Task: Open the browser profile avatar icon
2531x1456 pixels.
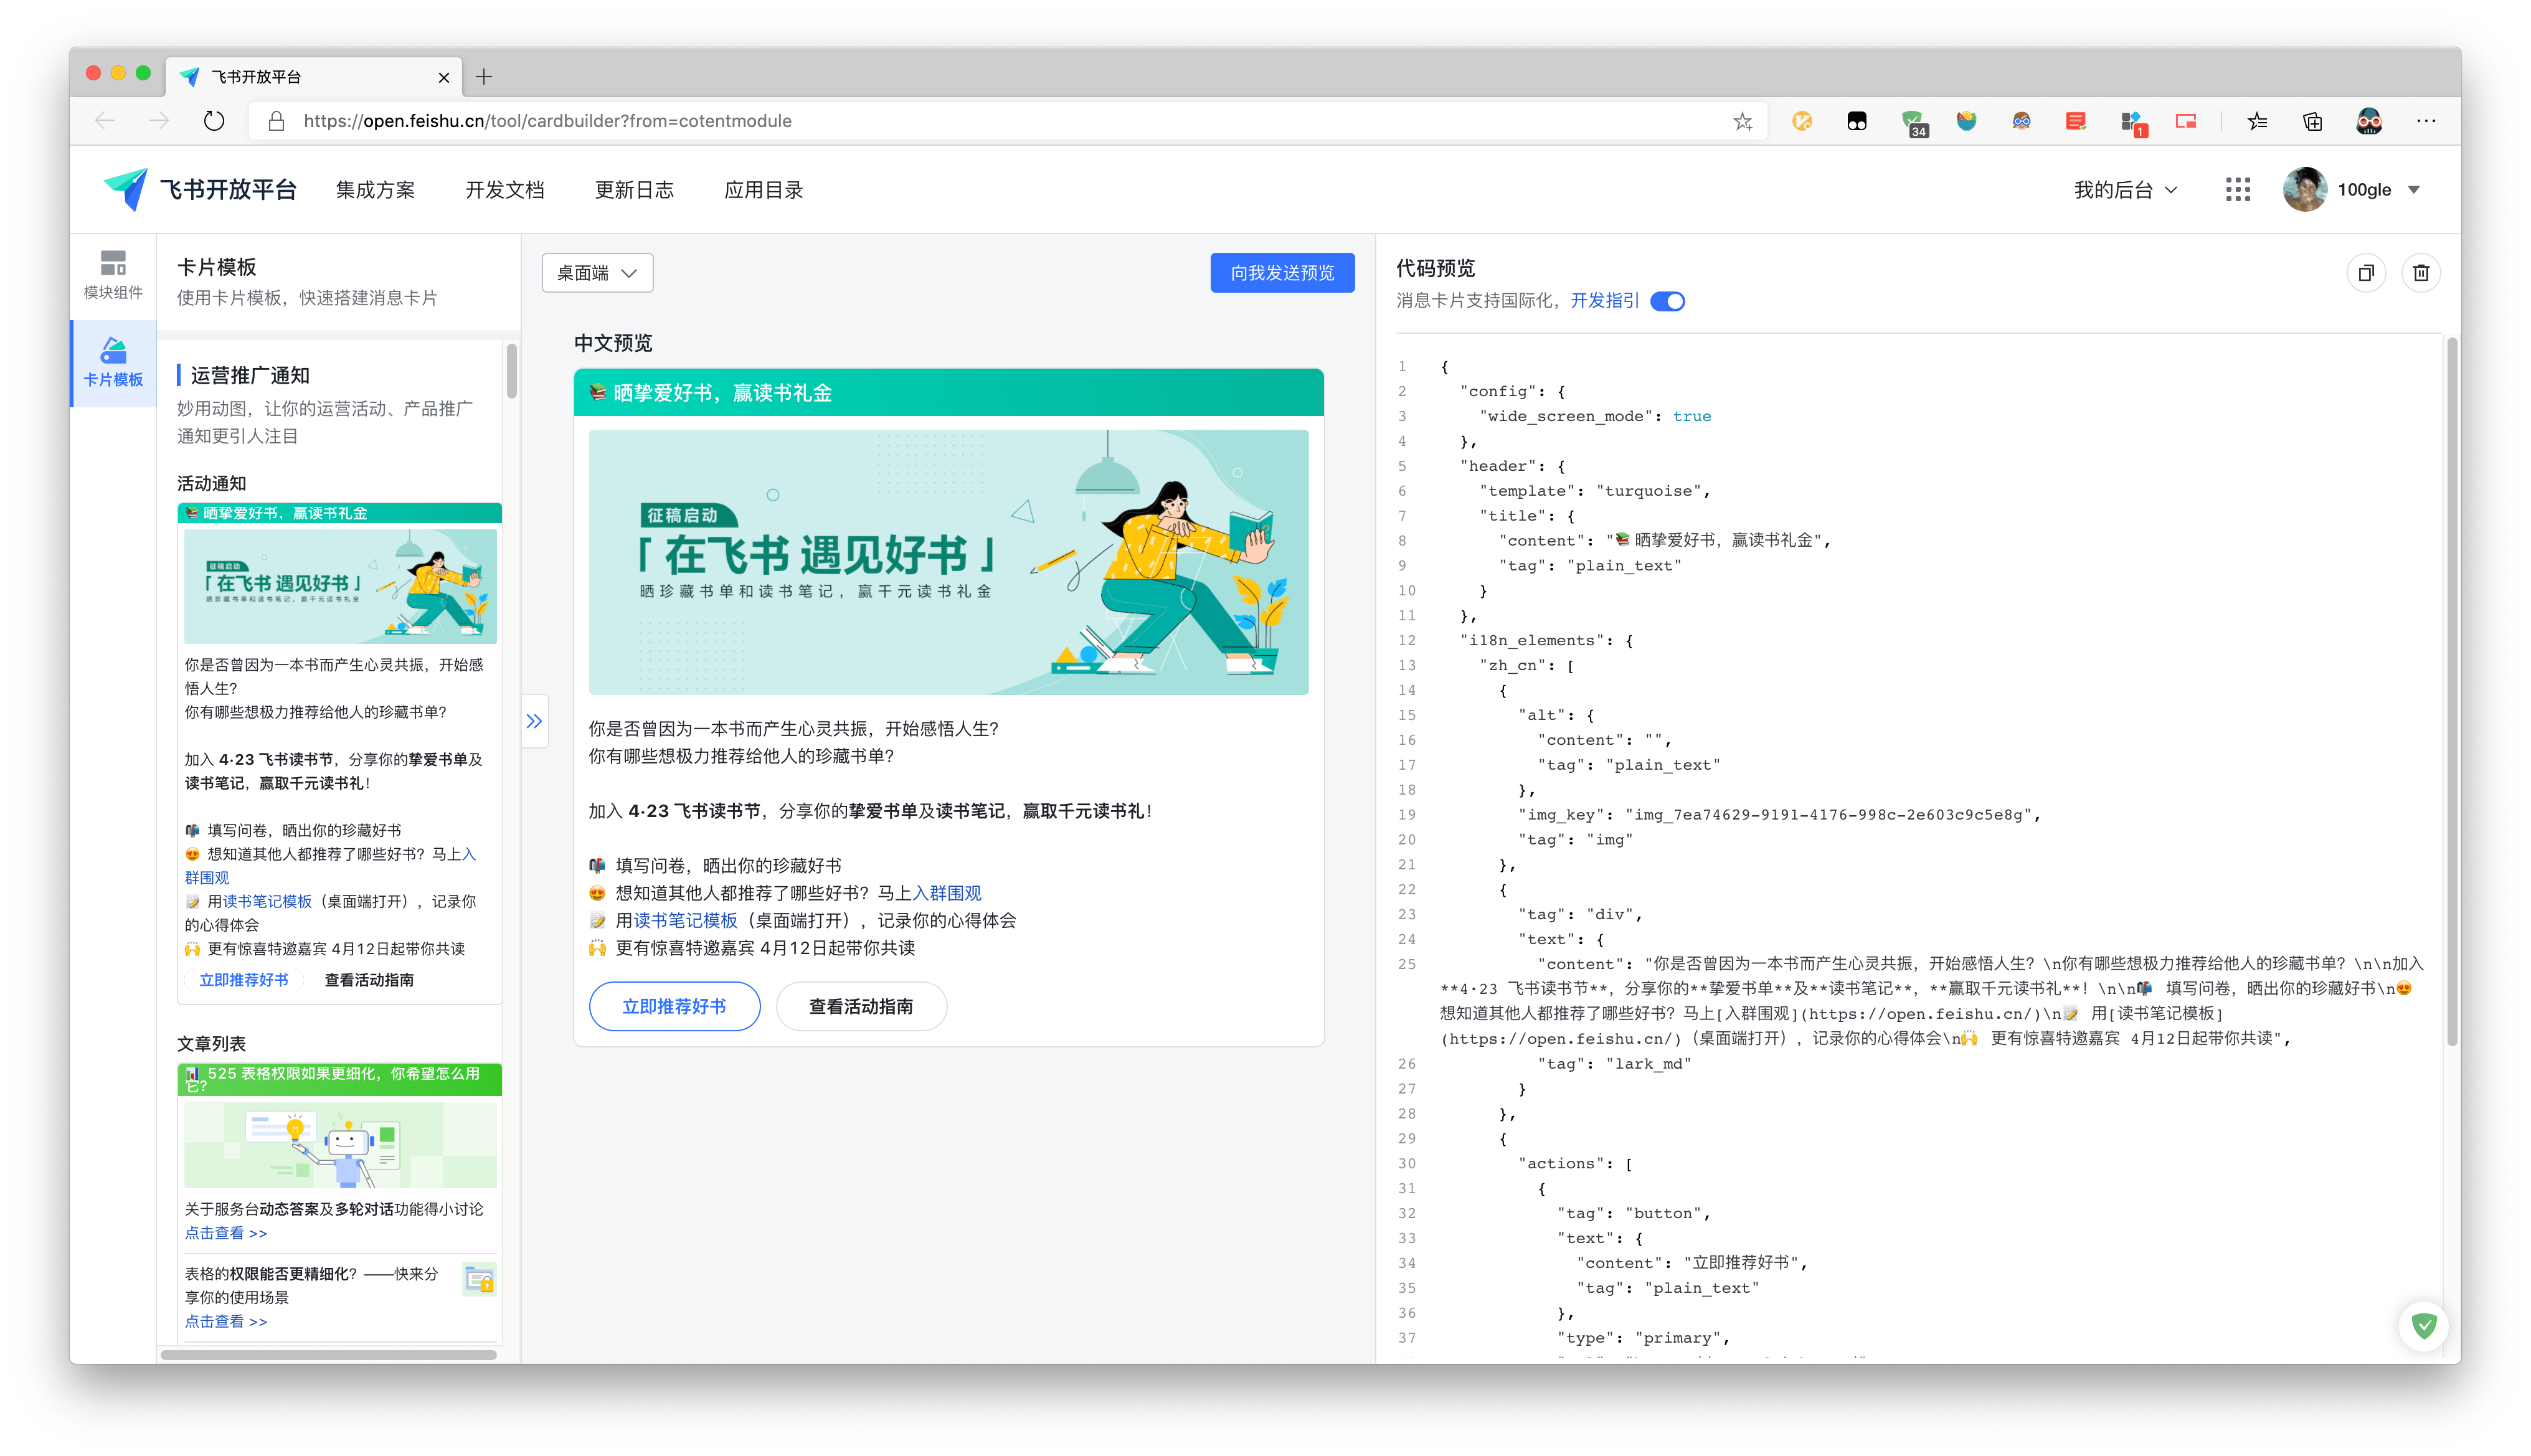Action: click(x=2368, y=121)
